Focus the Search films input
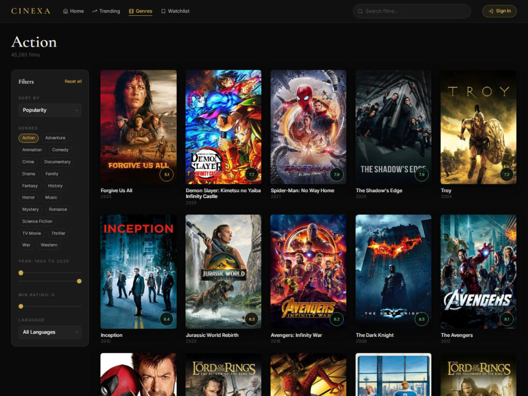 (411, 11)
